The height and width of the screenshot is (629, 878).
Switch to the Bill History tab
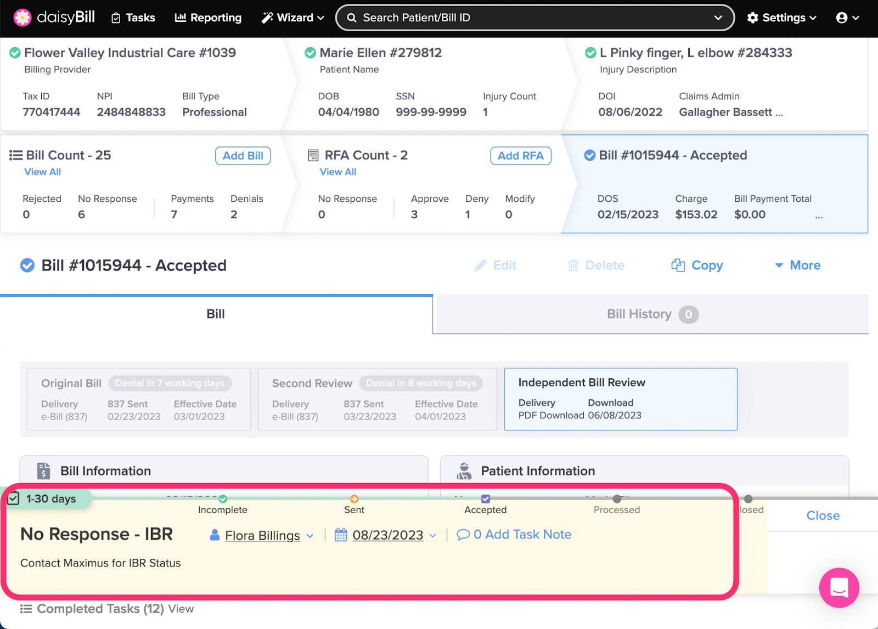650,314
